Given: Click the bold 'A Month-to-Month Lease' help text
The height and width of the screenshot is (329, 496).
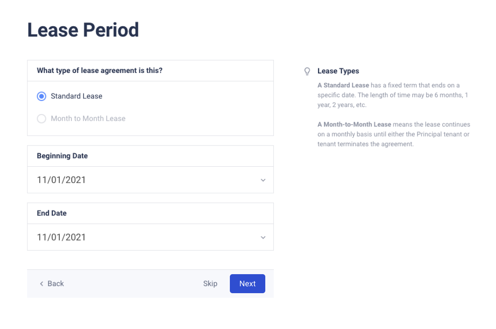Looking at the screenshot, I should click(354, 124).
